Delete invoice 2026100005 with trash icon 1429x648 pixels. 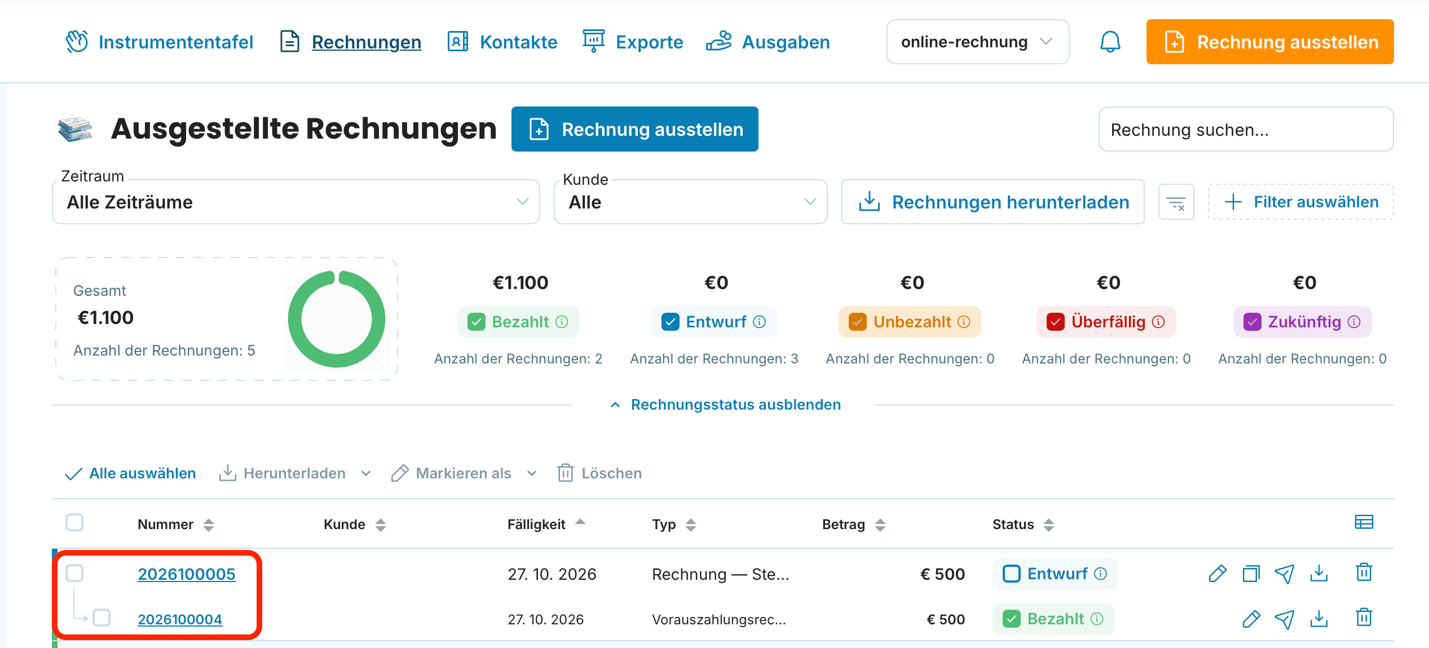pyautogui.click(x=1364, y=572)
